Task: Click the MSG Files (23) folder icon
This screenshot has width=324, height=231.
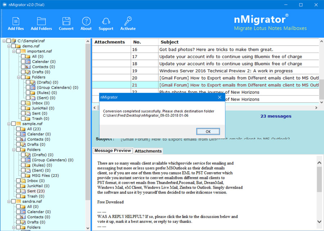Action: (x=28, y=176)
